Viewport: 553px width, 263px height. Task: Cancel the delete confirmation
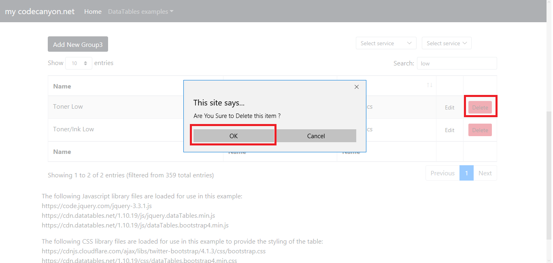pos(316,136)
